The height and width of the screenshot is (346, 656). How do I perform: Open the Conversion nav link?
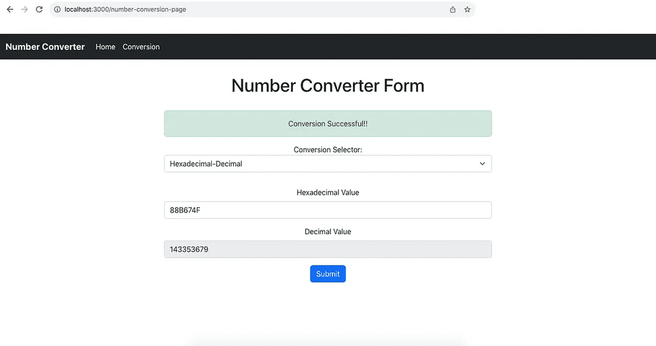point(141,47)
